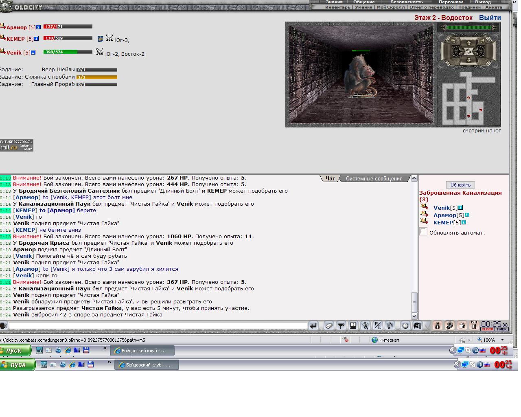Viewport: 521px width, 417px height.
Task: Click the shield icon beside КЕМЕР
Action: point(101,39)
